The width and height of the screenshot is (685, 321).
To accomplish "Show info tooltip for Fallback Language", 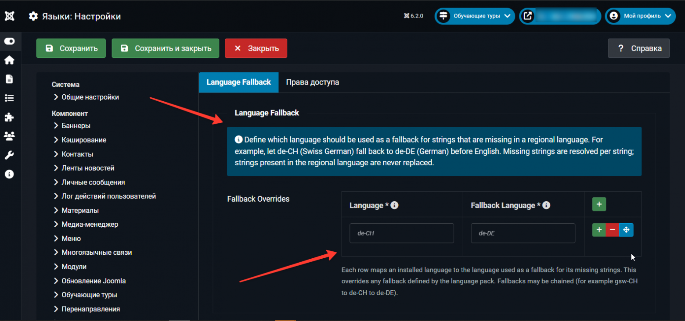I will coord(546,205).
